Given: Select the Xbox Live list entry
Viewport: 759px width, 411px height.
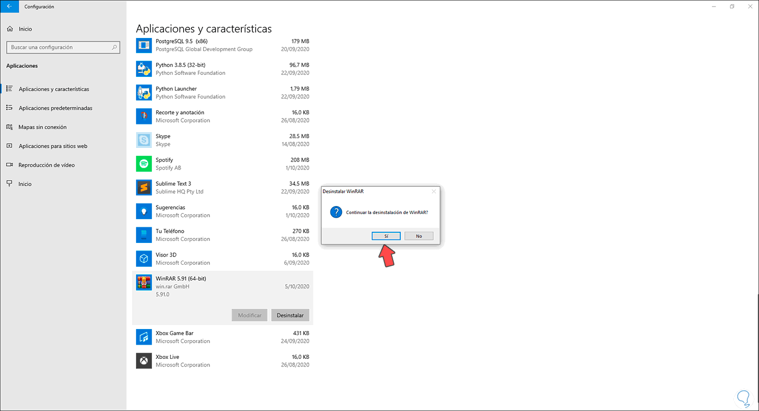Looking at the screenshot, I should tap(223, 360).
